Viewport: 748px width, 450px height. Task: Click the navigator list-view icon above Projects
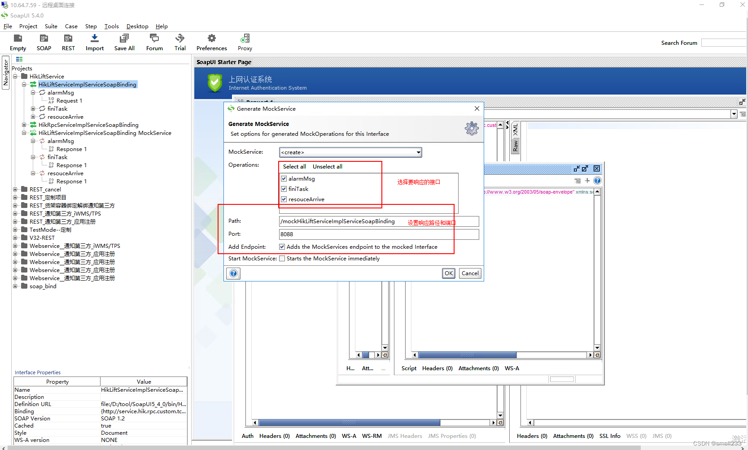pos(19,59)
